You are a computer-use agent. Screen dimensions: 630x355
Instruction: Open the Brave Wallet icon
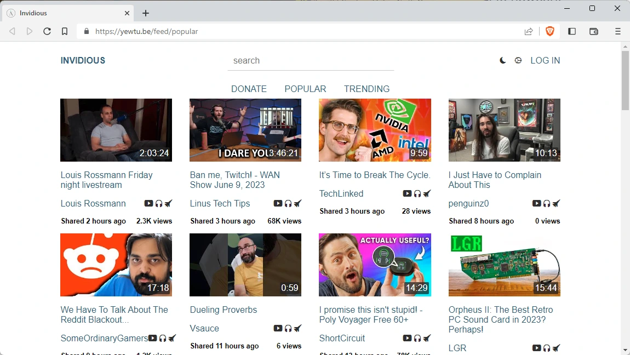coord(594,32)
